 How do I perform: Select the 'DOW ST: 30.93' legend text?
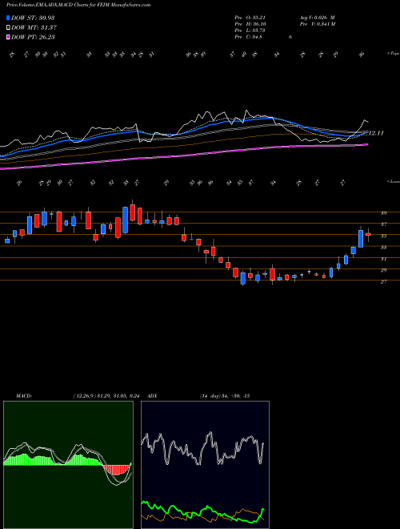pyautogui.click(x=33, y=18)
